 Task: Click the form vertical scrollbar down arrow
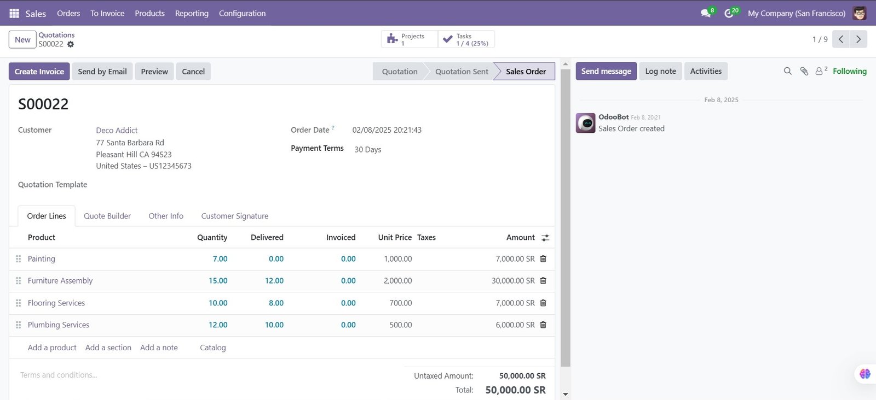point(566,394)
